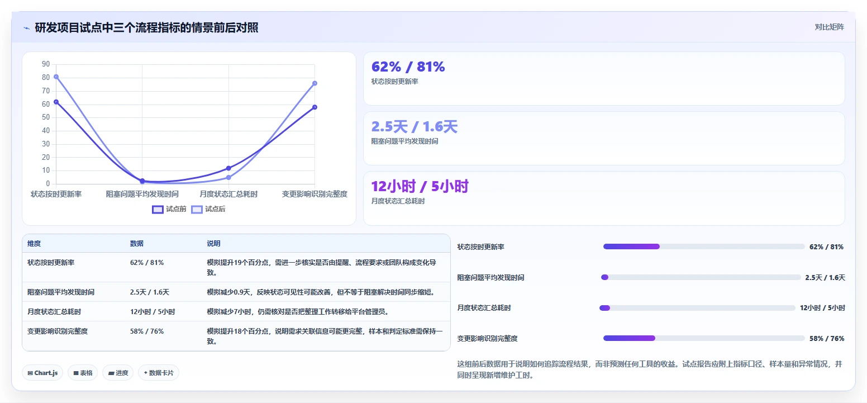The width and height of the screenshot is (867, 403).
Task: Select the 进度 chip
Action: point(118,373)
